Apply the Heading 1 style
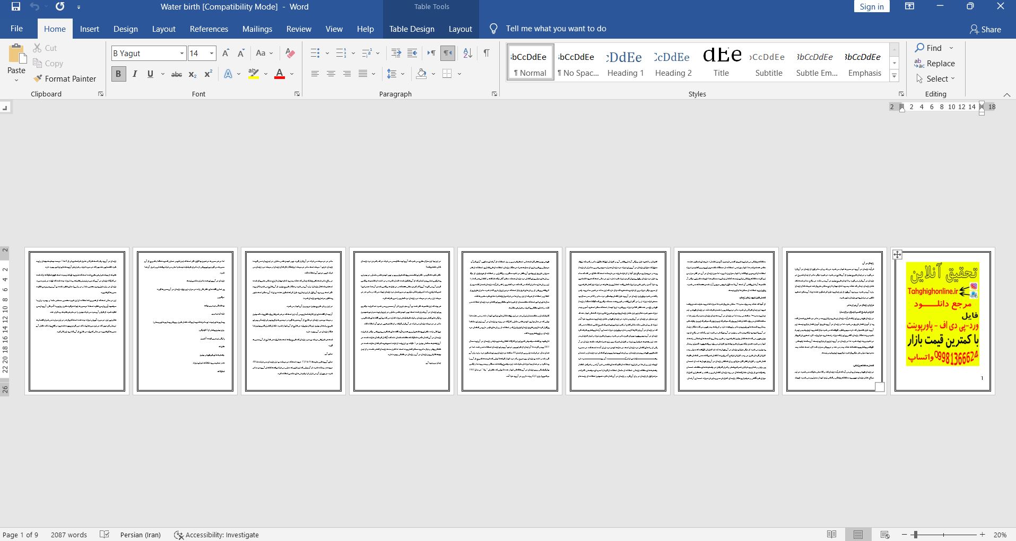1016x541 pixels. tap(626, 63)
